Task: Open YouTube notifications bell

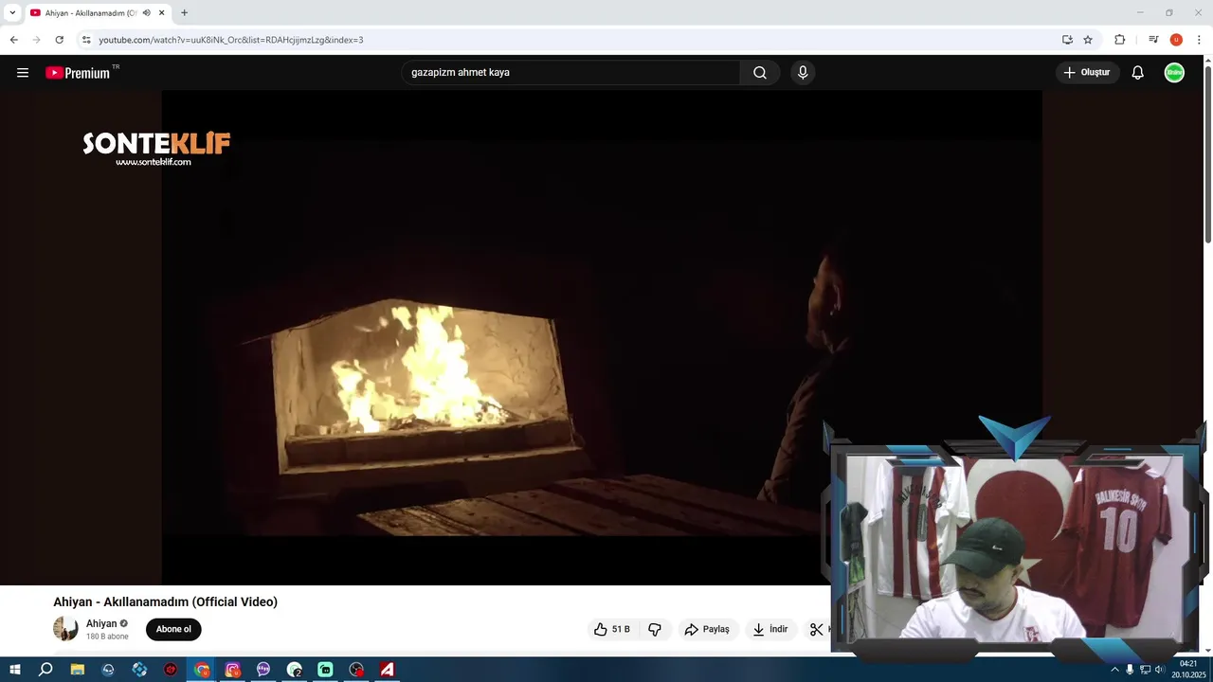Action: point(1138,73)
